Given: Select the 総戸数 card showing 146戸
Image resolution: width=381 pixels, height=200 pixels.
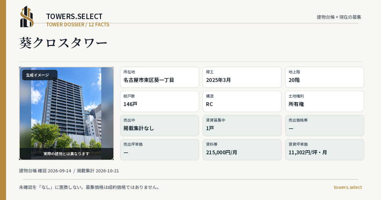Looking at the screenshot, I should [x=159, y=101].
